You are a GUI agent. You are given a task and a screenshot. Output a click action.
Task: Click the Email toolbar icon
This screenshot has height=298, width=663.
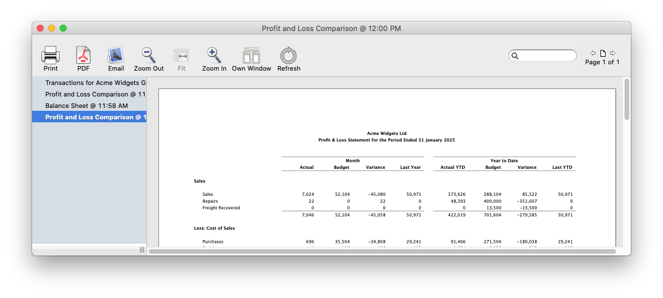click(115, 55)
